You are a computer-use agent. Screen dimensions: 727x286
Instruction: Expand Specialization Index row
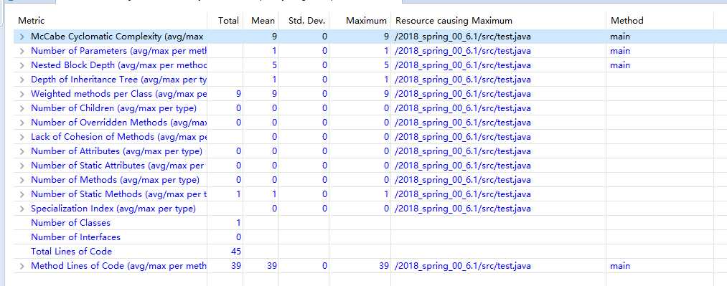coord(22,209)
